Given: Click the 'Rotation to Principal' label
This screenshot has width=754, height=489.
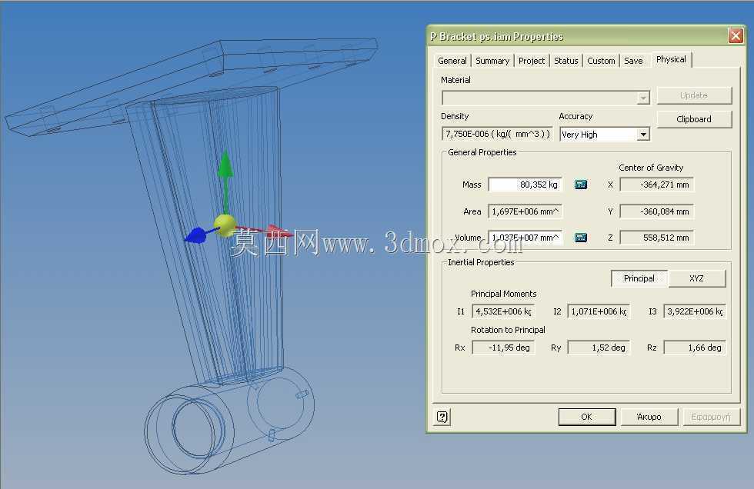Looking at the screenshot, I should 508,330.
